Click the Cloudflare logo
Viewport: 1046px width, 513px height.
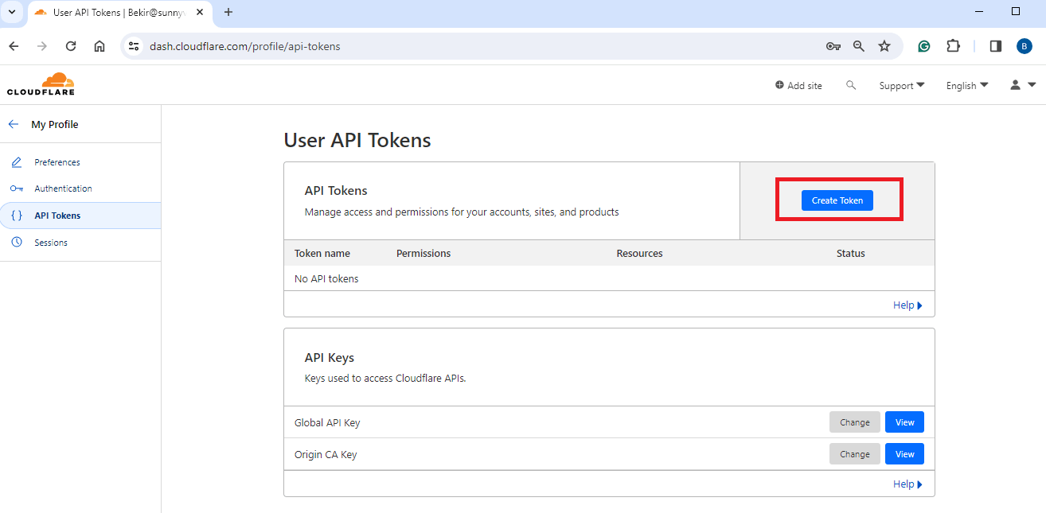point(41,84)
